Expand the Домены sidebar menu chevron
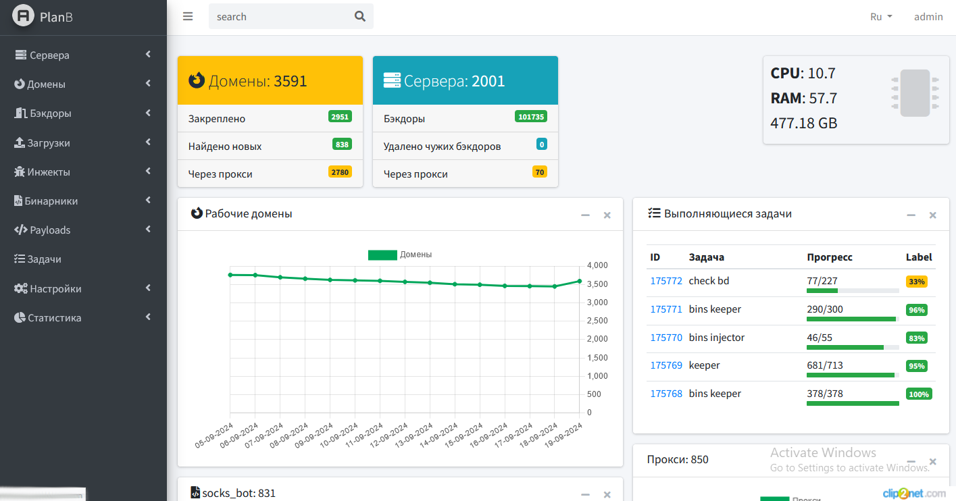This screenshot has width=956, height=501. [x=148, y=84]
